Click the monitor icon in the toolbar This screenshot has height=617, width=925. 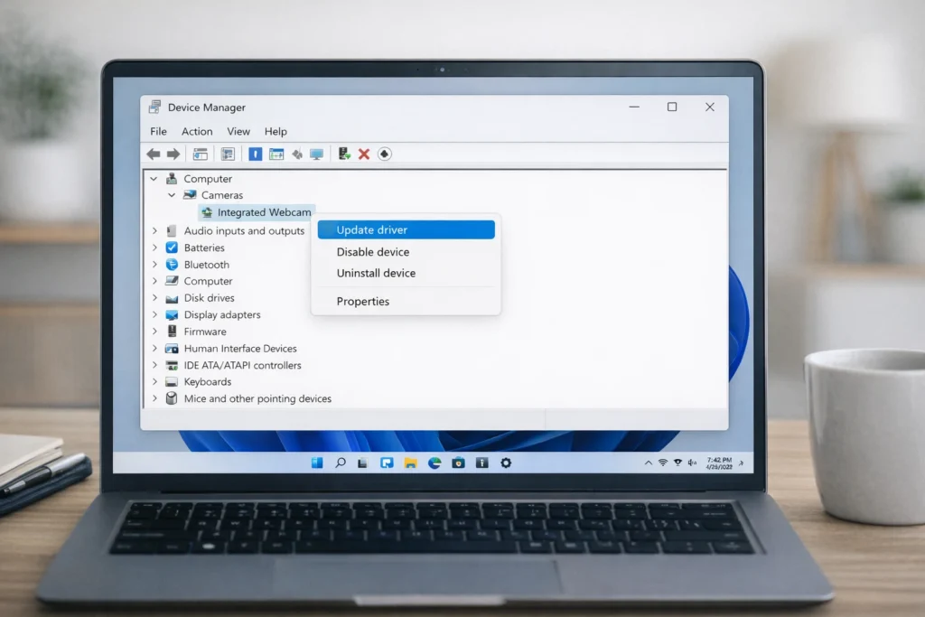[316, 154]
